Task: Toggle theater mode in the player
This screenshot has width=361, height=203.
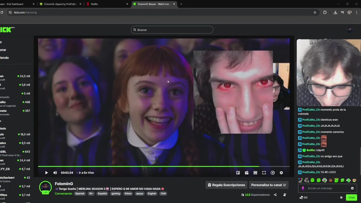Action: coord(255,173)
